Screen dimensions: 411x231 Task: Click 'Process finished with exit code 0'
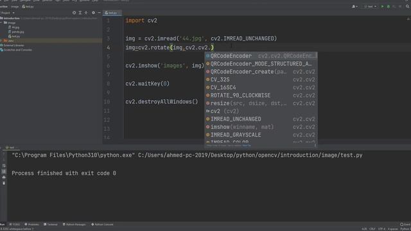[x=64, y=173]
